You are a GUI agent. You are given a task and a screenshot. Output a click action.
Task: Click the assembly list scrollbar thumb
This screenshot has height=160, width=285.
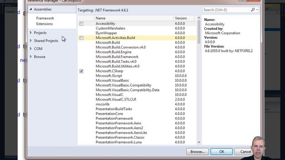(199, 32)
